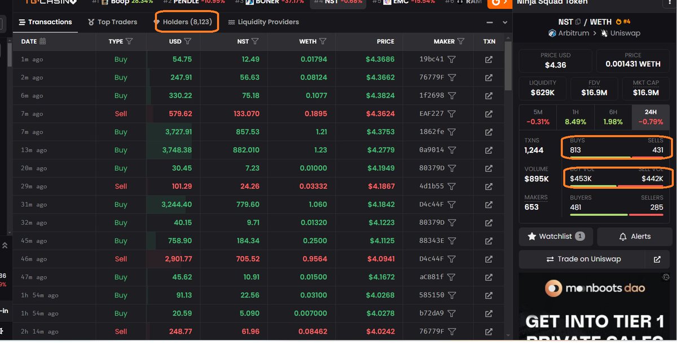Filter by maker aCB81f funnel icon
Image resolution: width=677 pixels, height=363 pixels.
point(451,277)
